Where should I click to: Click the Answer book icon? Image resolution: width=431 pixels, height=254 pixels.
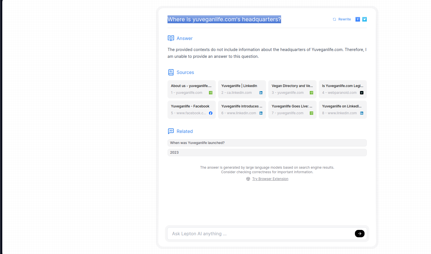coord(171,38)
